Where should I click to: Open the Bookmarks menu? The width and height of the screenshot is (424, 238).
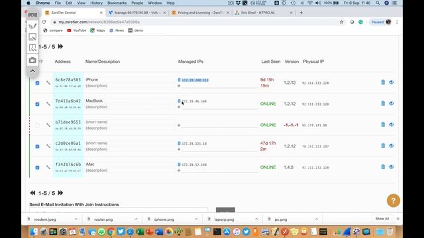(117, 3)
